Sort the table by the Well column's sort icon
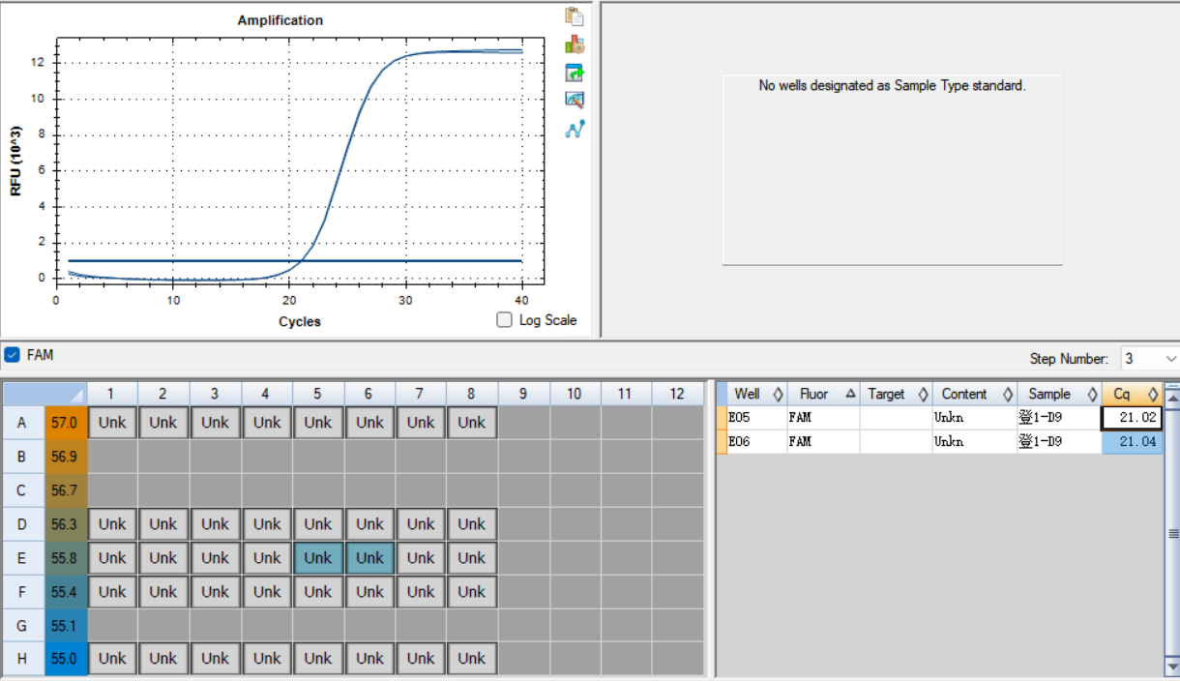The image size is (1180, 681). (x=778, y=394)
